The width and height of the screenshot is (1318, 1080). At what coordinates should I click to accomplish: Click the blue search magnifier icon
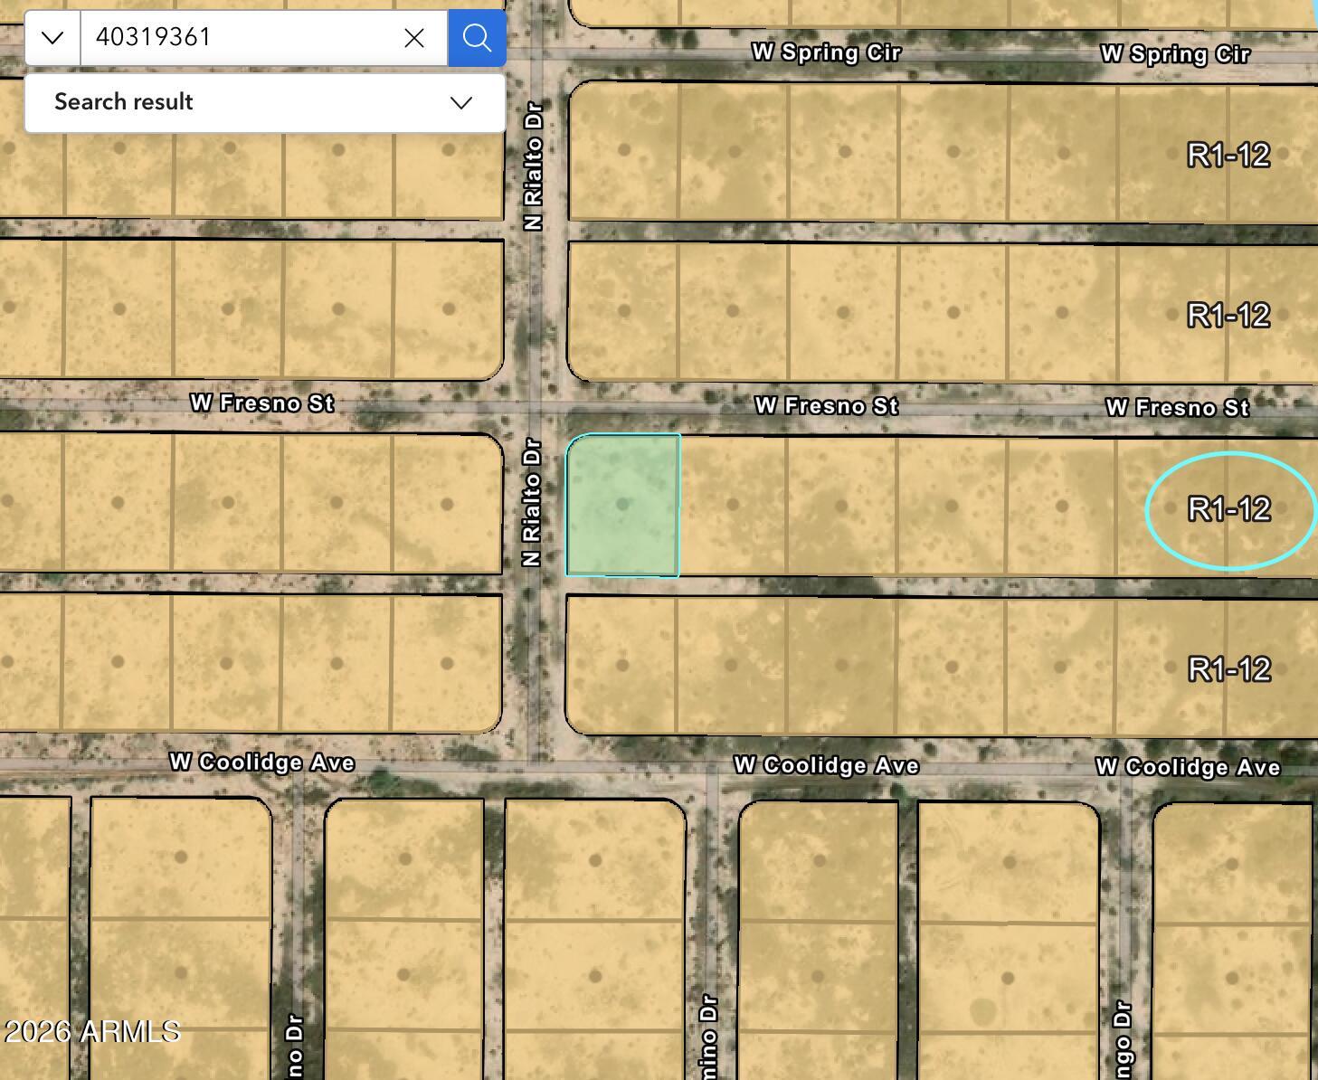(476, 38)
